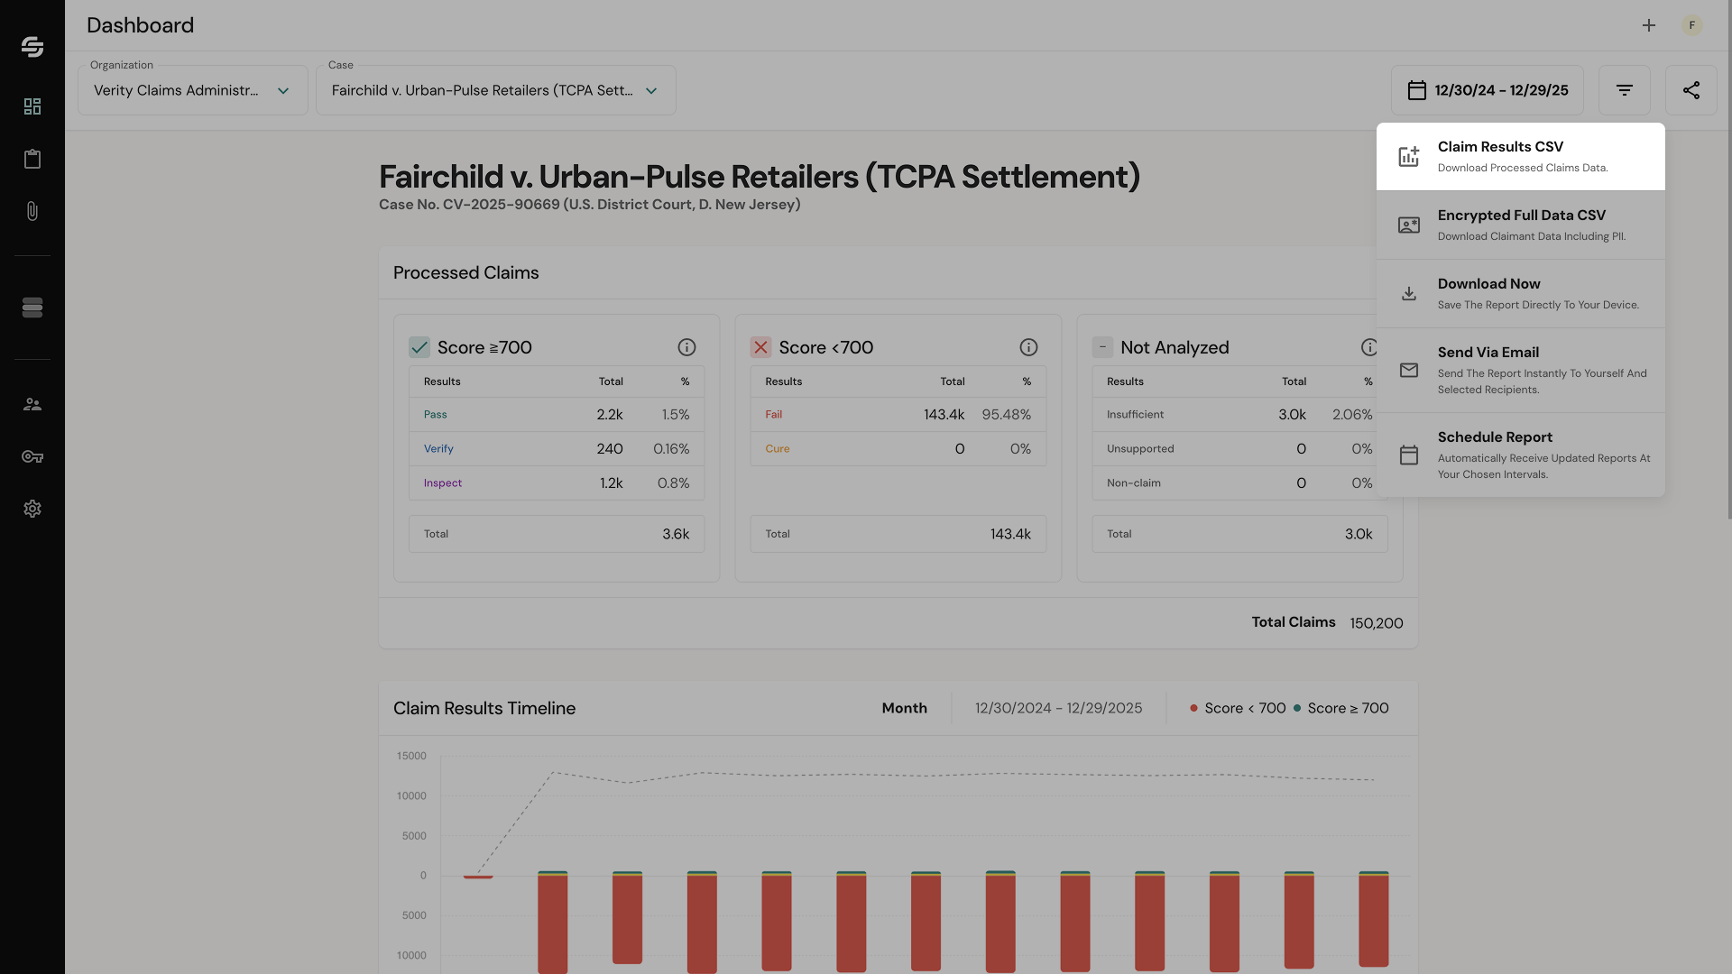Screen dimensions: 1732x974
Task: Show info for Score <700 card
Action: [x=1028, y=347]
